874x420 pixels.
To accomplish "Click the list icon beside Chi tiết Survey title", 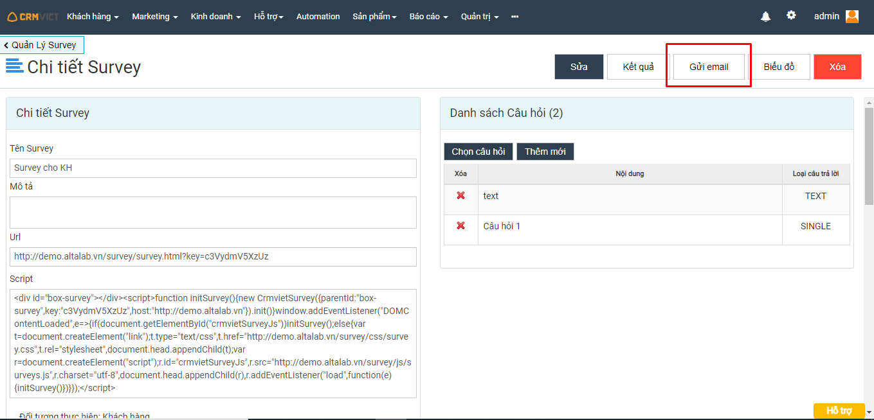I will (x=14, y=66).
